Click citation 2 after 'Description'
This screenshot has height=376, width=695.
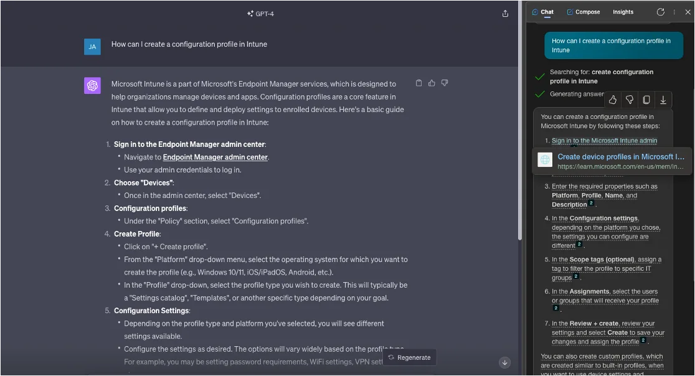pyautogui.click(x=591, y=203)
